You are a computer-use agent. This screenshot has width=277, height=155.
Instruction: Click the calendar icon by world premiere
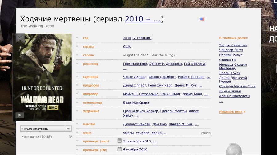[119, 140]
